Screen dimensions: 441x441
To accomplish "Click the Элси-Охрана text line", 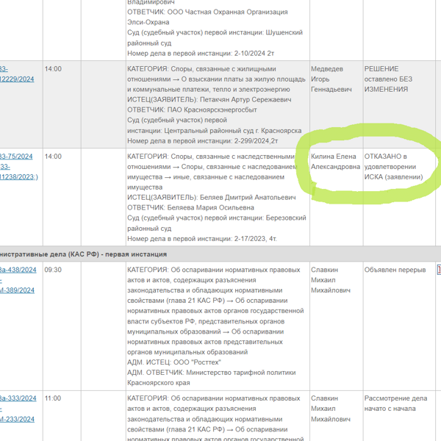I will tap(148, 22).
